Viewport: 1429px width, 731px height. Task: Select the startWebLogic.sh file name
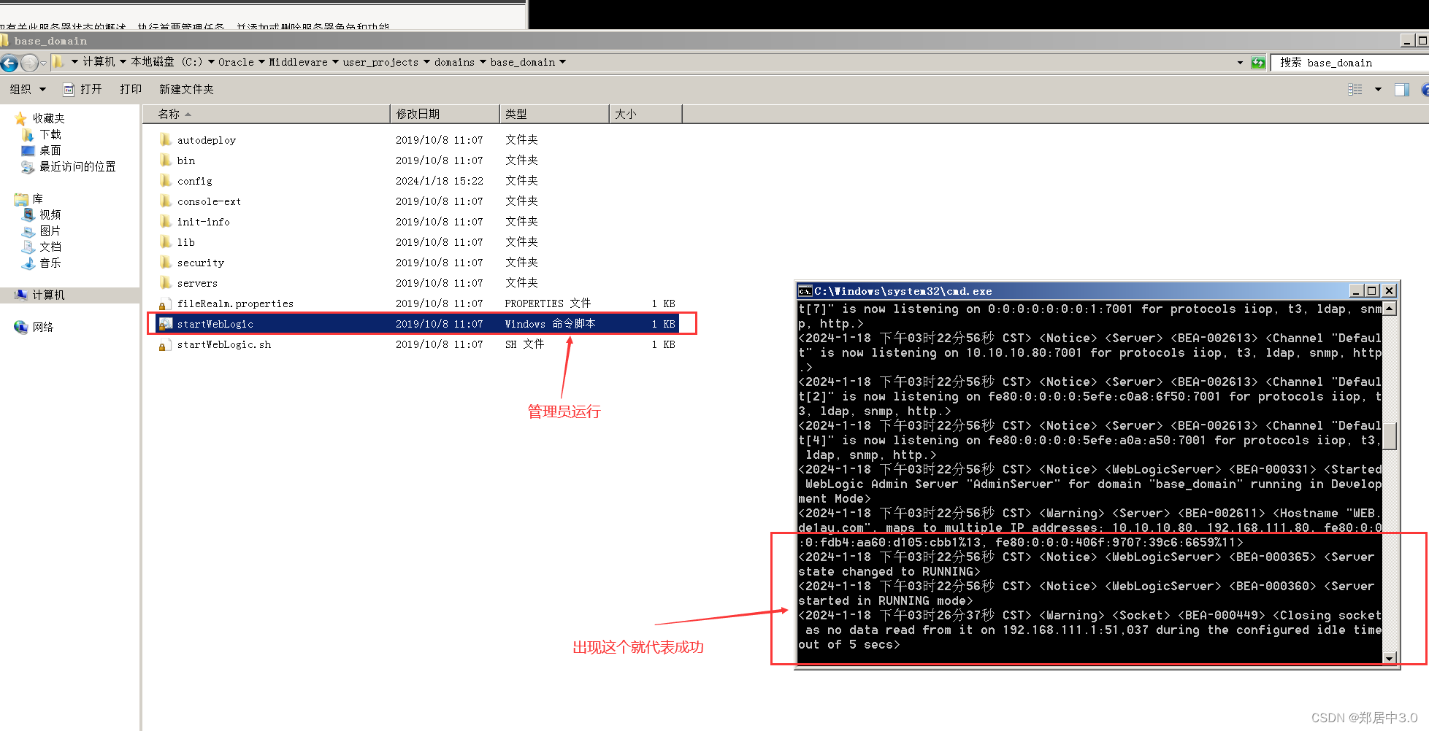(x=224, y=344)
